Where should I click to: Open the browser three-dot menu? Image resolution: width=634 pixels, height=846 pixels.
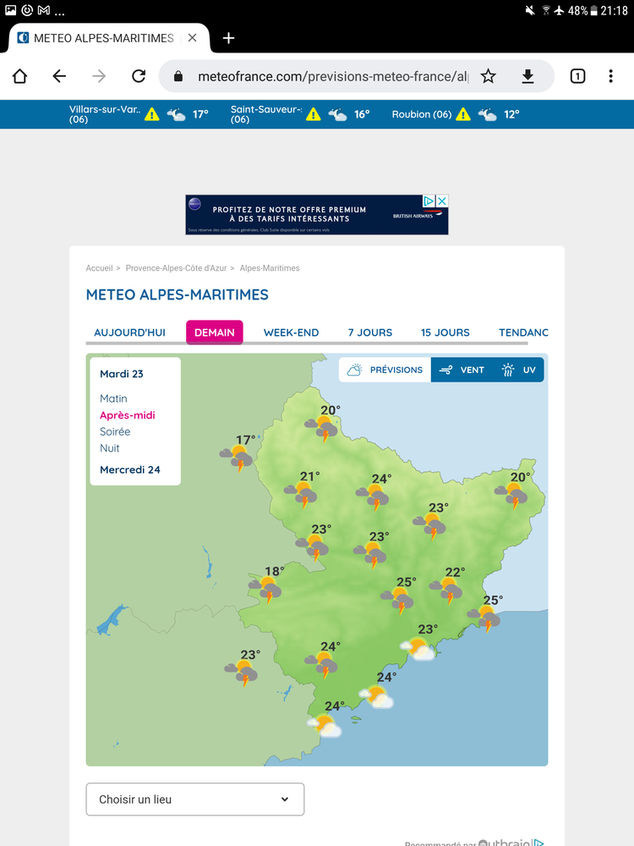(x=611, y=76)
